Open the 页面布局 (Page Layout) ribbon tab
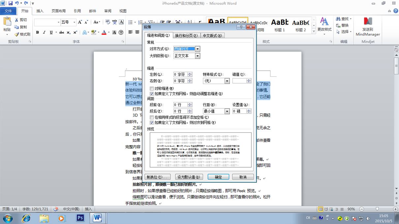 (x=59, y=11)
